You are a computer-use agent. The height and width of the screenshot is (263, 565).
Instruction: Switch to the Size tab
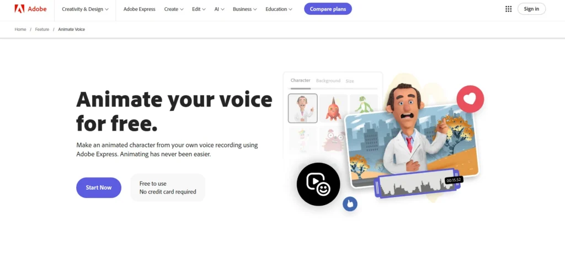350,81
